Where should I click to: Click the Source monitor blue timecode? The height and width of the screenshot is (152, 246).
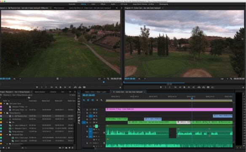click(x=5, y=79)
